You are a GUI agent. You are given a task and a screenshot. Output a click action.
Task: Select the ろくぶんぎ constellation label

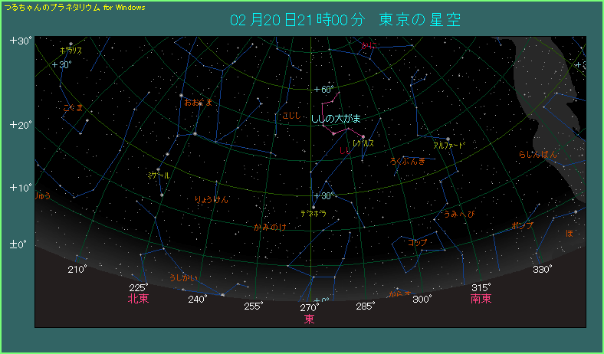click(407, 161)
